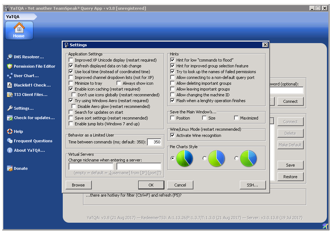Select first pie chart style radio button
336x239 pixels.
point(172,158)
